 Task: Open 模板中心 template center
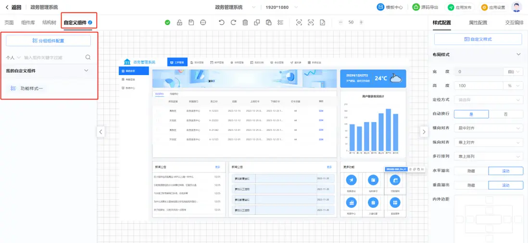[390, 7]
